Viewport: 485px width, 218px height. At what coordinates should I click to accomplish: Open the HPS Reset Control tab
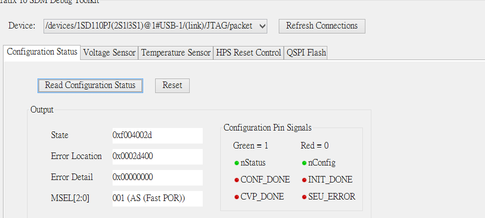pyautogui.click(x=249, y=53)
